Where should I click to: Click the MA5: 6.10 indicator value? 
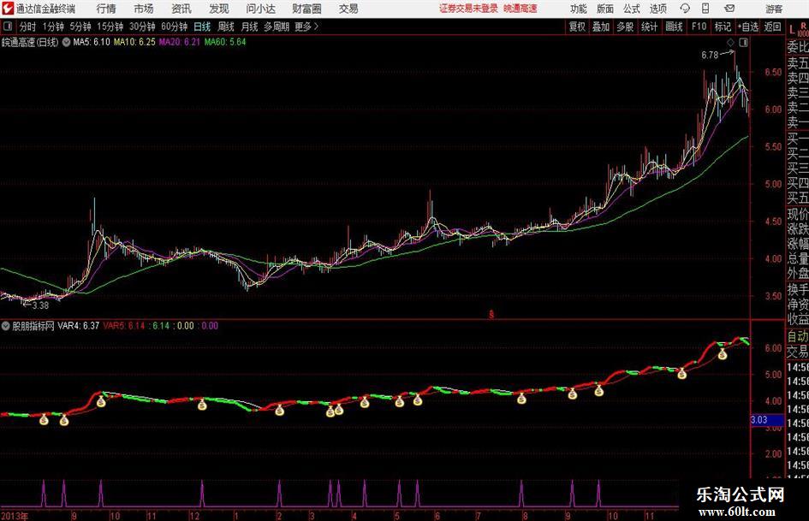(x=92, y=42)
